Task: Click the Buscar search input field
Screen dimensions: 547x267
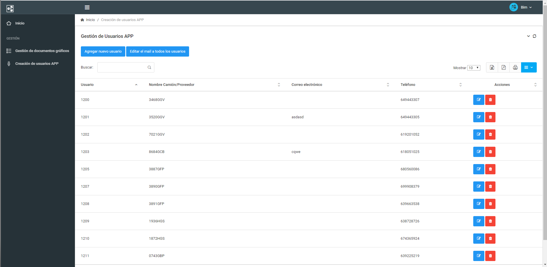Action: pos(122,67)
